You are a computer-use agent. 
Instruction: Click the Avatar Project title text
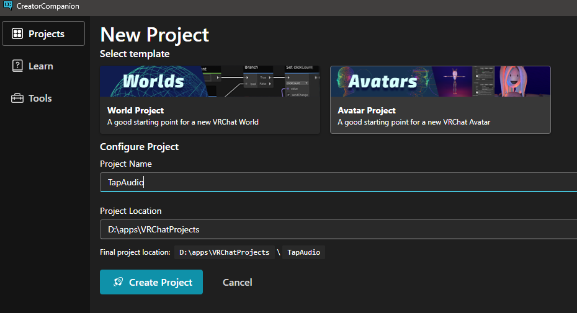(367, 110)
